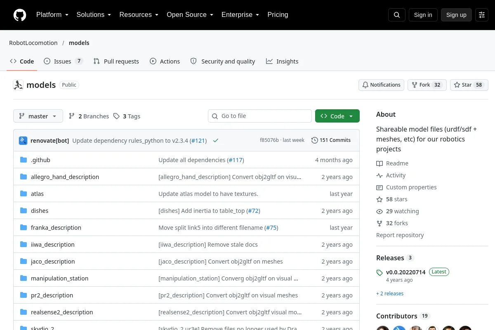Screen dimensions: 495x330
Task: Click the Notifications bell button
Action: [x=381, y=85]
